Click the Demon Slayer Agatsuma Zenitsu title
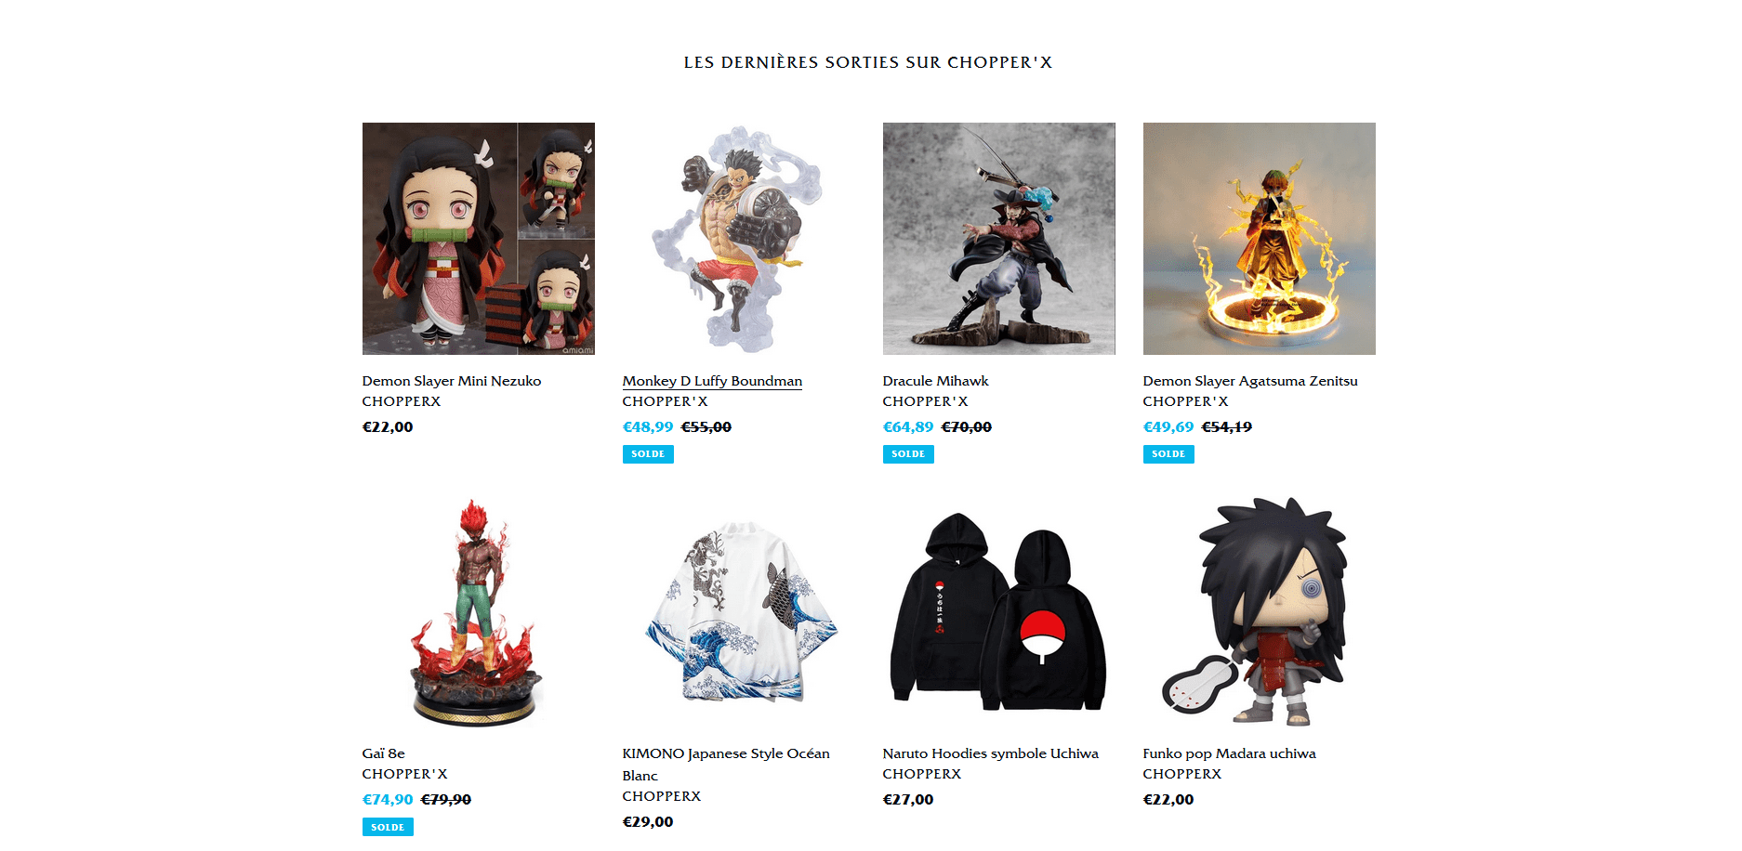 pyautogui.click(x=1250, y=381)
